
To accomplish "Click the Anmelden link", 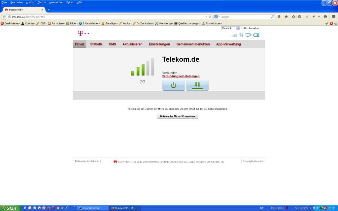I will [x=254, y=28].
